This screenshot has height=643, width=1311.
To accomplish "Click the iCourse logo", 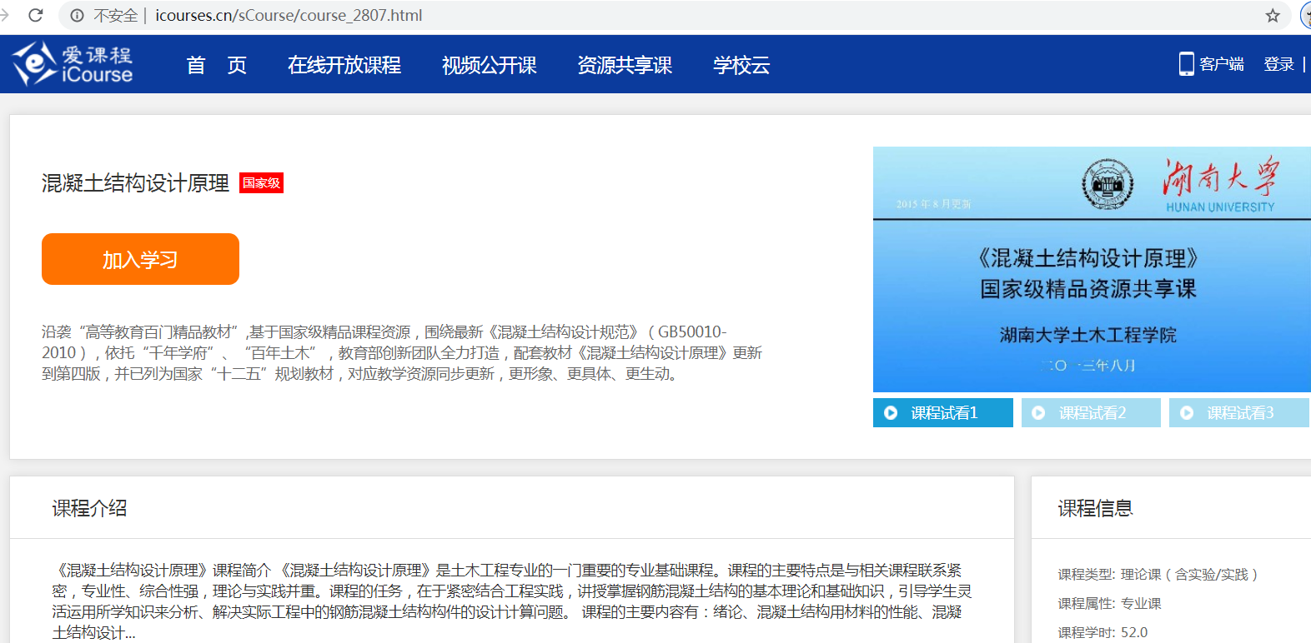I will tap(73, 64).
